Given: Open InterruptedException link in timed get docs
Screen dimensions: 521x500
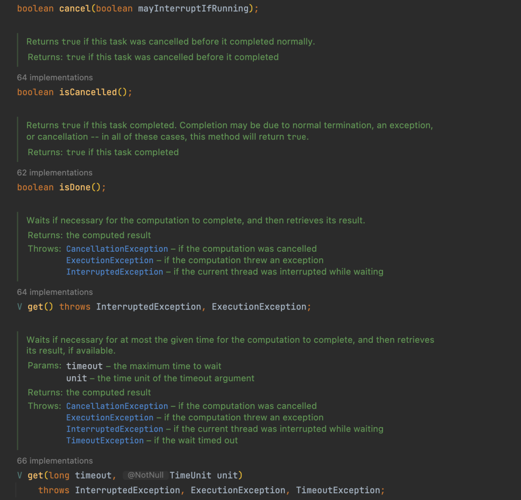Looking at the screenshot, I should click(x=114, y=429).
